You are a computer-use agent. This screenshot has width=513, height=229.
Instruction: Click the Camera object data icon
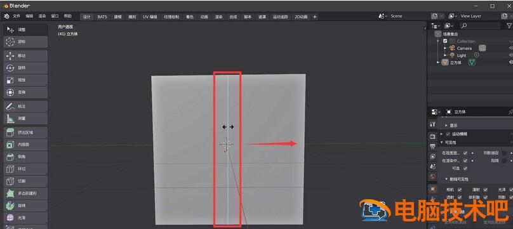coord(483,48)
